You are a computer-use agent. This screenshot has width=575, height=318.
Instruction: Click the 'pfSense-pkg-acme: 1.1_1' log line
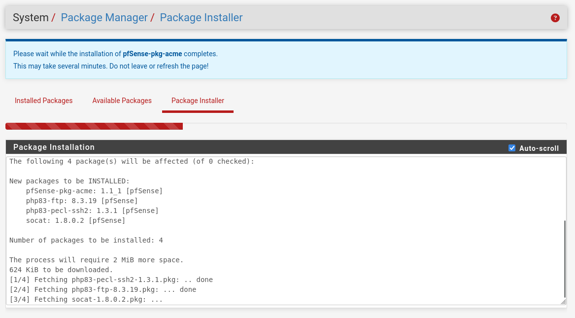click(x=94, y=191)
